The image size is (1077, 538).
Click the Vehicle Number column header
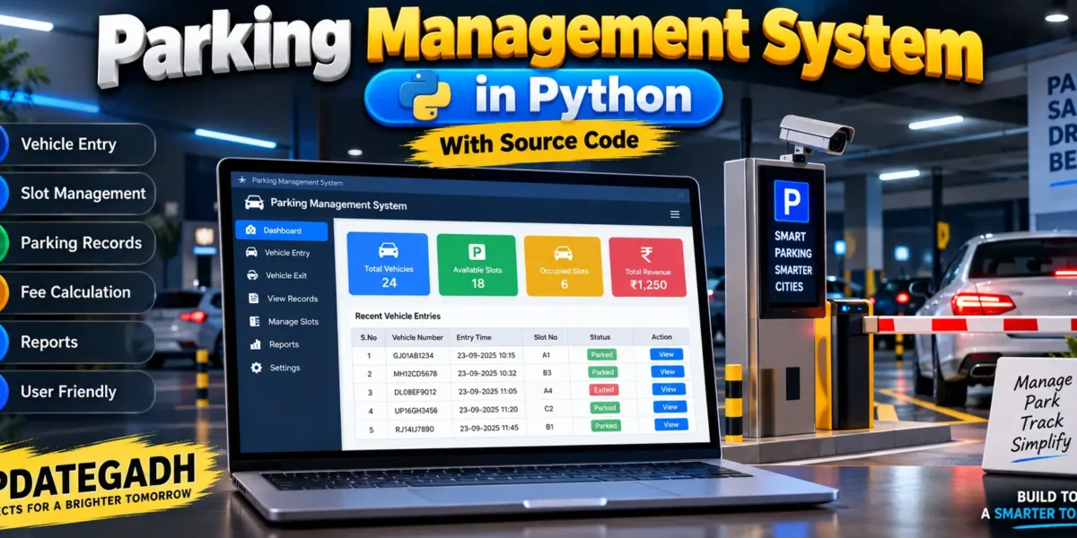(418, 338)
